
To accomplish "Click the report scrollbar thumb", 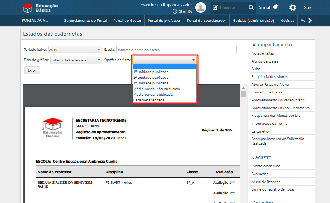I will (x=243, y=94).
